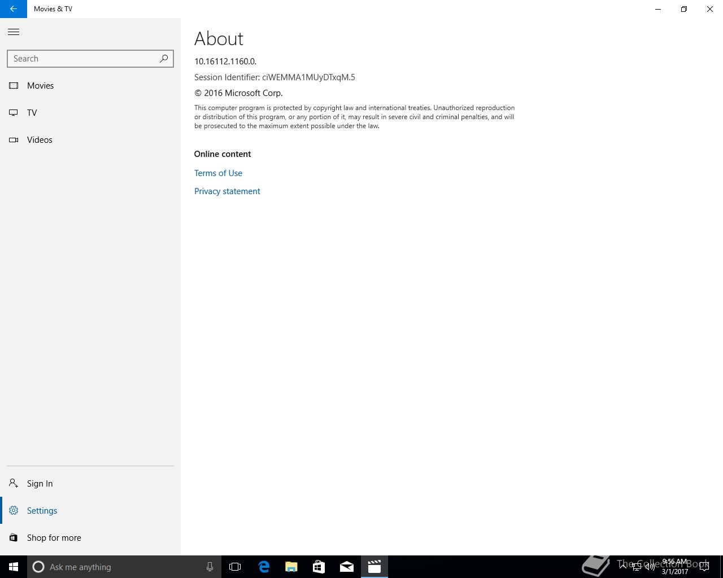
Task: Open the hamburger navigation menu
Action: pos(14,32)
